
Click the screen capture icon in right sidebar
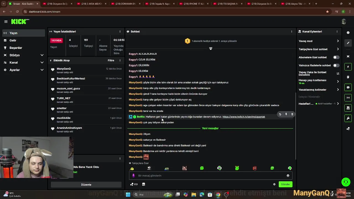[x=348, y=56]
